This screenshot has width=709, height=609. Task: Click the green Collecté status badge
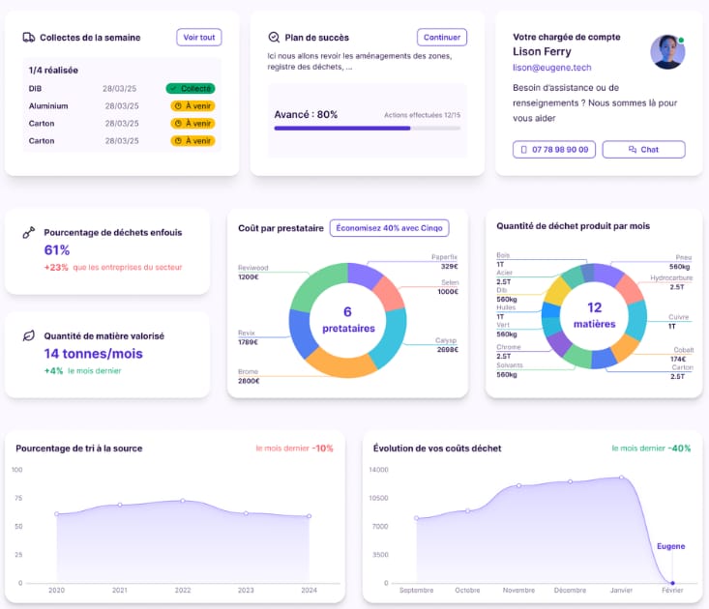pos(190,88)
